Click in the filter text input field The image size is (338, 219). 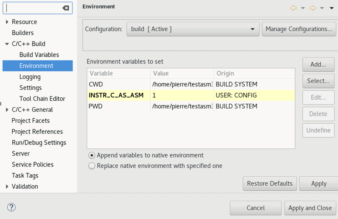point(33,8)
